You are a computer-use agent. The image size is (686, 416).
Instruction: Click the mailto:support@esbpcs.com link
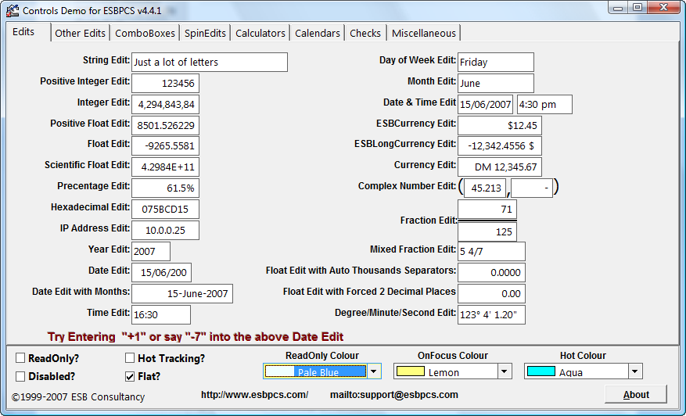point(393,395)
